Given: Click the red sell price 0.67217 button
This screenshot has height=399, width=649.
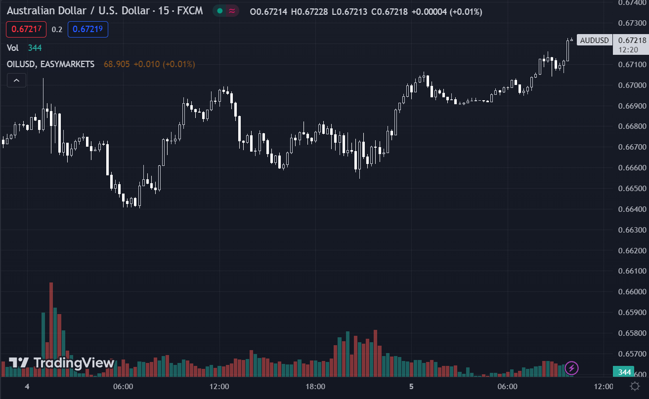Looking at the screenshot, I should (x=26, y=29).
